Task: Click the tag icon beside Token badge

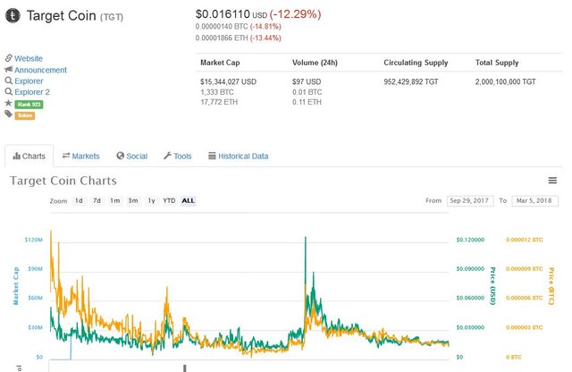Action: [8, 114]
